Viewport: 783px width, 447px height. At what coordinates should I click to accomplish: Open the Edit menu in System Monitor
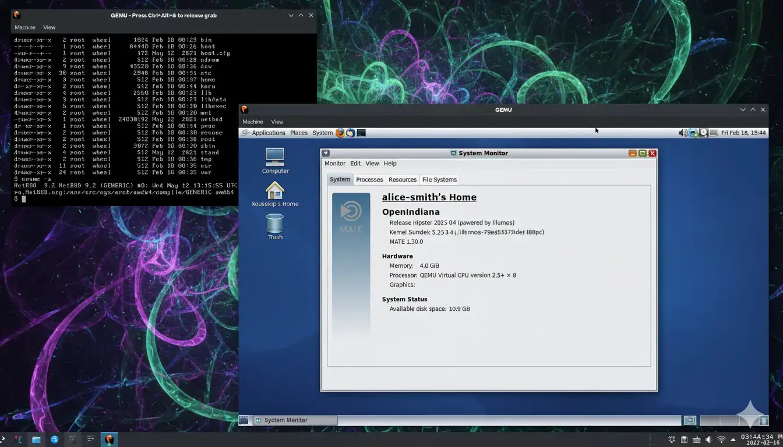click(x=355, y=164)
